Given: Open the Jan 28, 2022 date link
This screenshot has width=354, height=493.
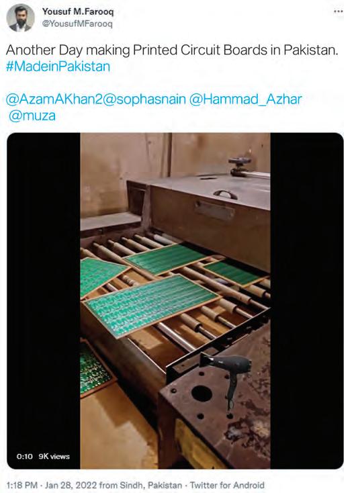Looking at the screenshot, I should click(71, 485).
